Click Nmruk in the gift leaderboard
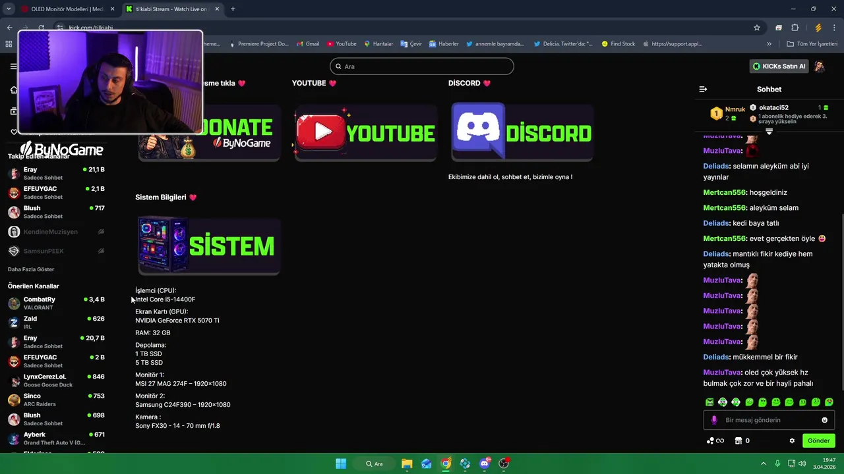The image size is (844, 474). [x=735, y=109]
